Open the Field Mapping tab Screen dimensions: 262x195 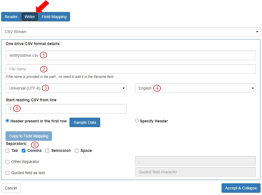click(54, 17)
